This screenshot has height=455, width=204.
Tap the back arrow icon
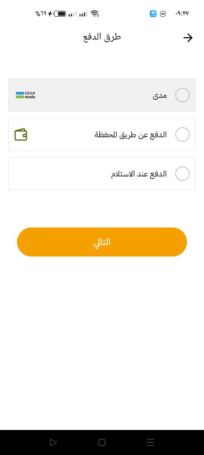tap(188, 38)
